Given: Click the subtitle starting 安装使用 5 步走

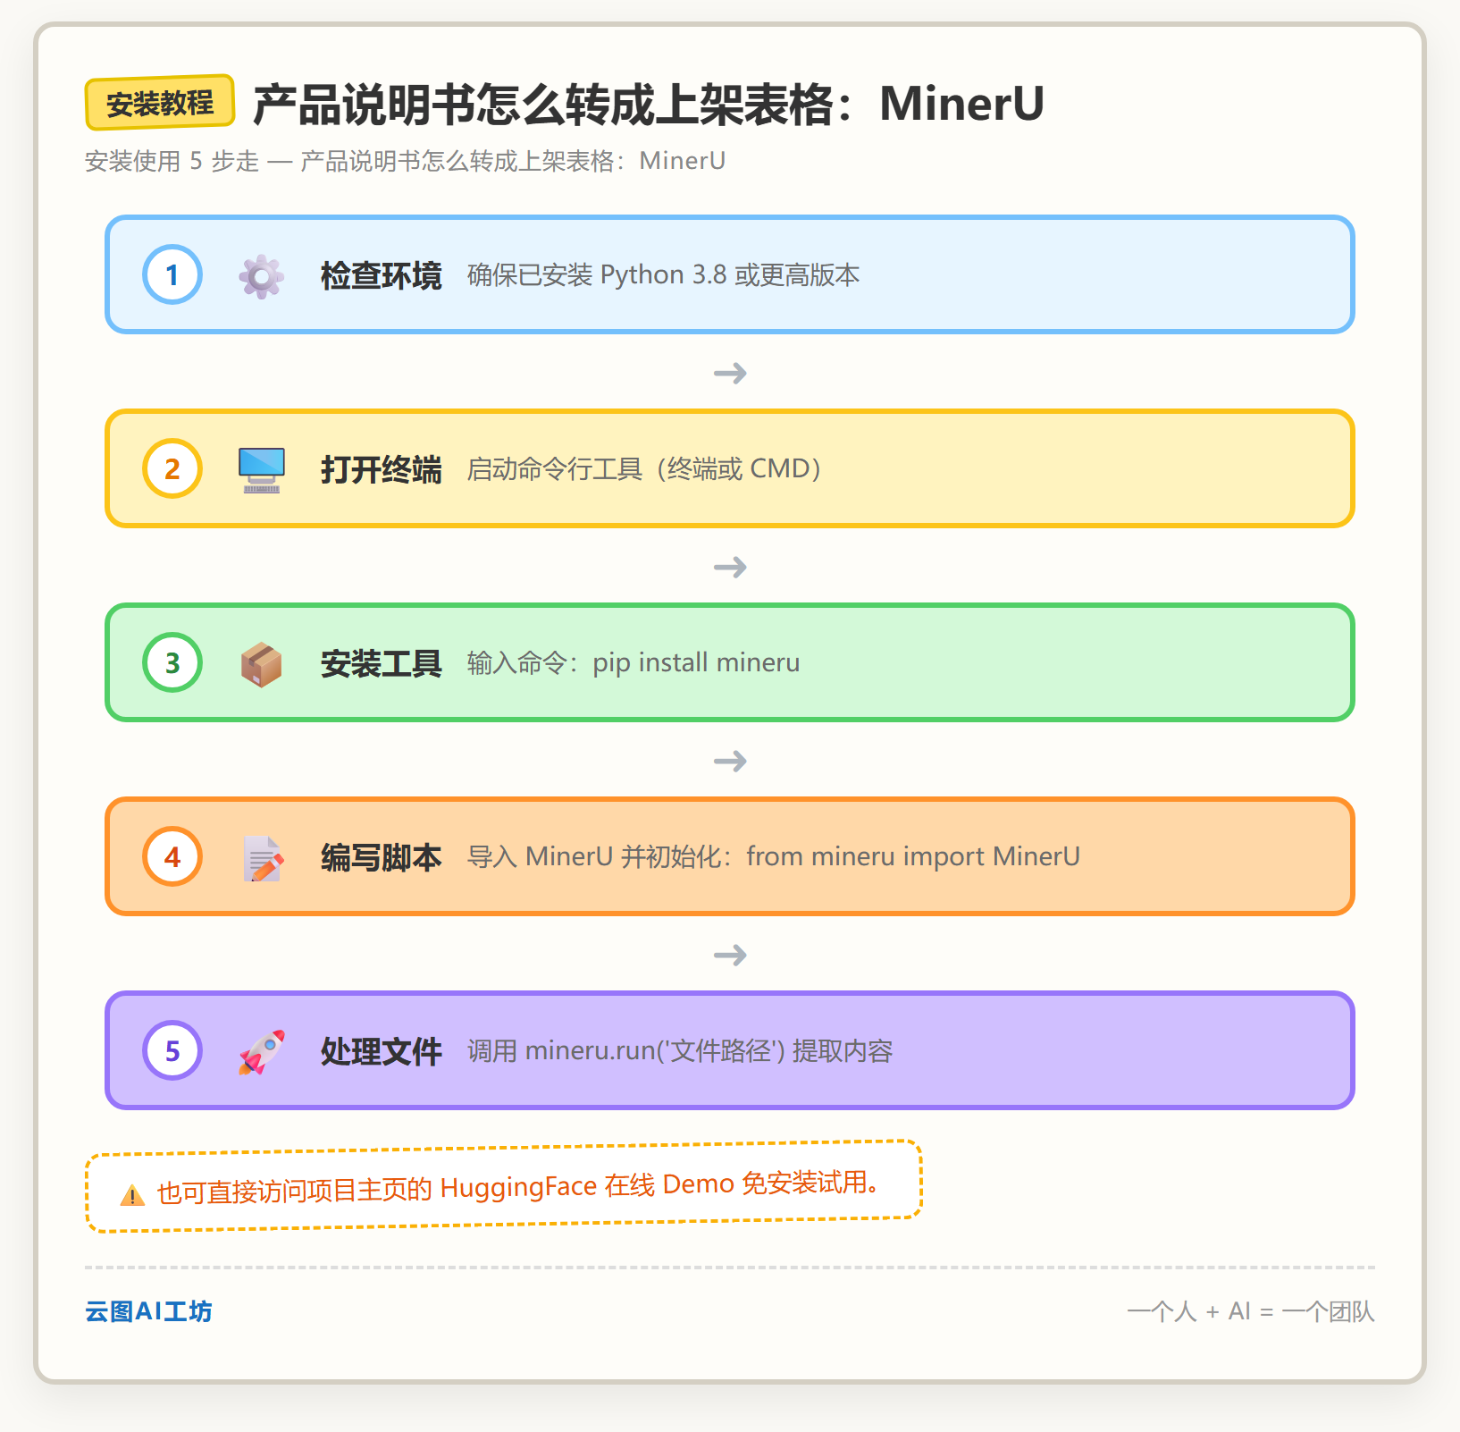Looking at the screenshot, I should [x=405, y=161].
